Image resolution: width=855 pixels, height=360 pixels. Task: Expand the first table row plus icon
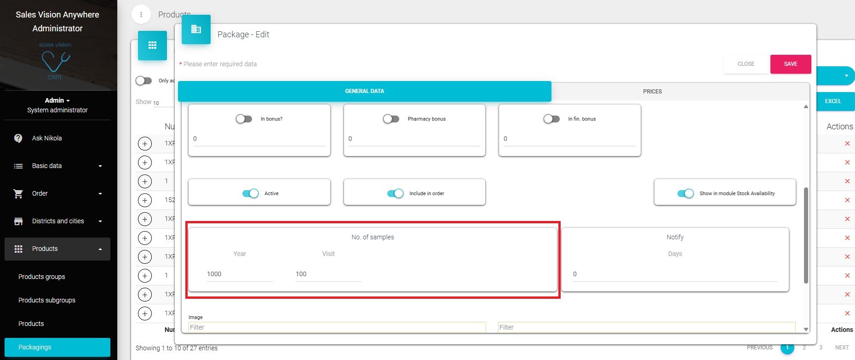145,144
